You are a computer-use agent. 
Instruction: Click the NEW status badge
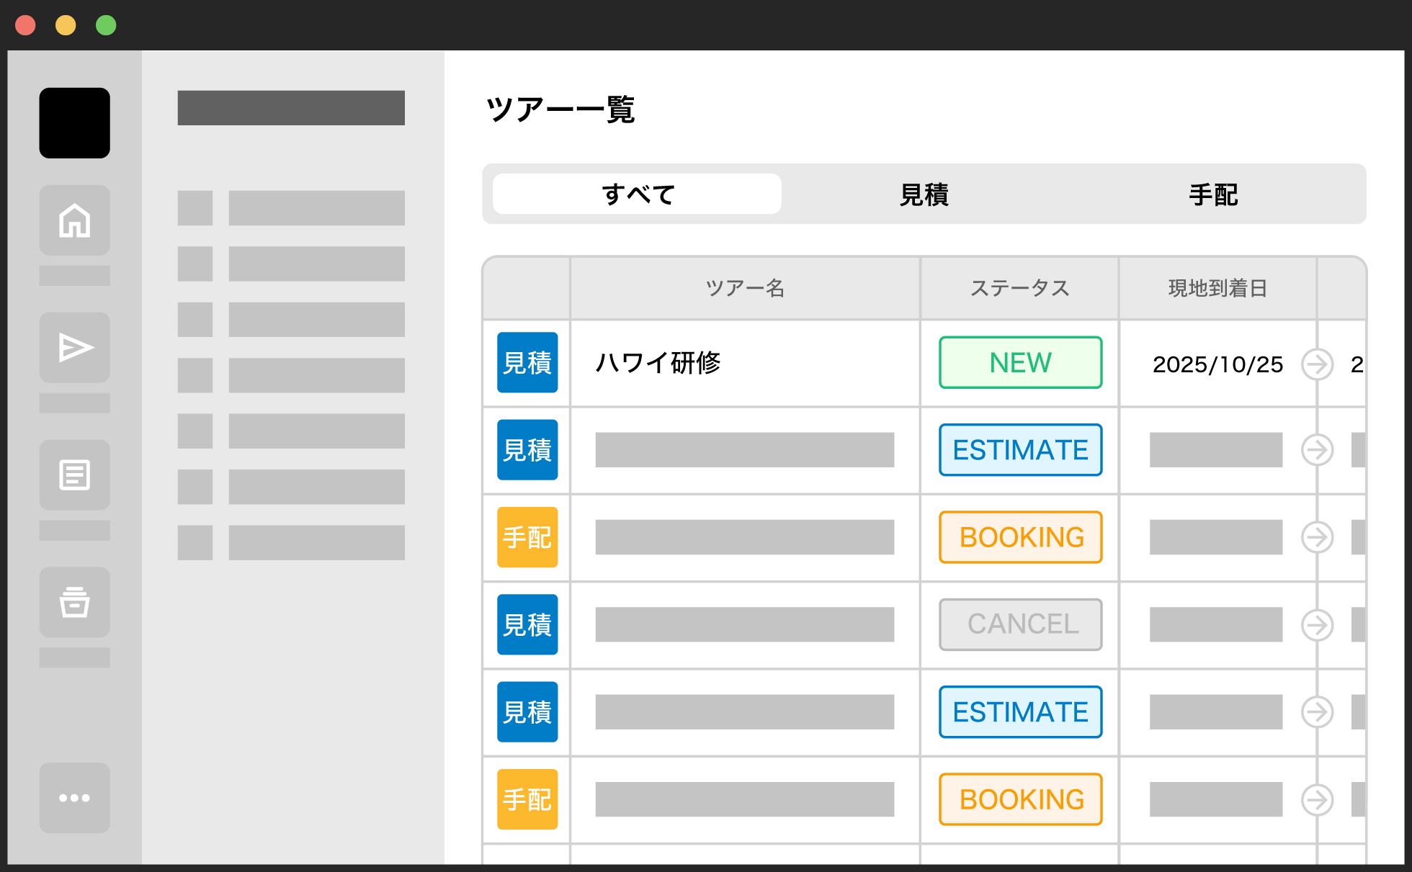click(x=1020, y=363)
